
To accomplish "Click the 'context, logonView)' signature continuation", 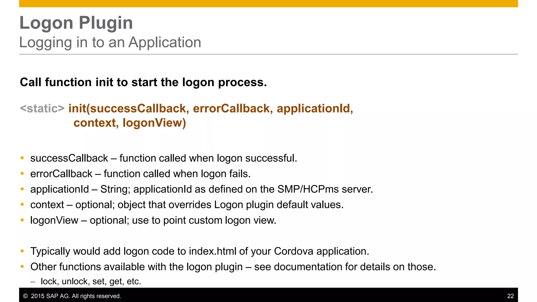I will [x=130, y=123].
